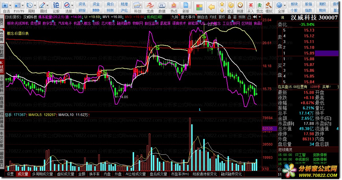
Task: Click the up arrow page icon
Action: tap(222, 4)
